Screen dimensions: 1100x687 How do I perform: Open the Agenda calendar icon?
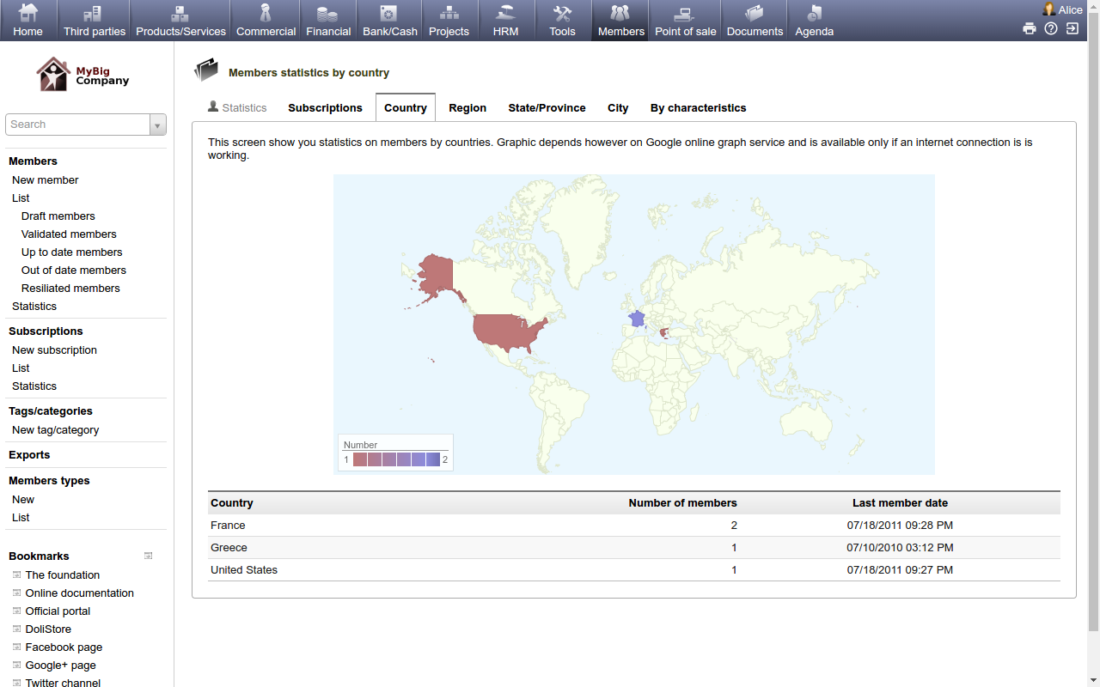(814, 14)
